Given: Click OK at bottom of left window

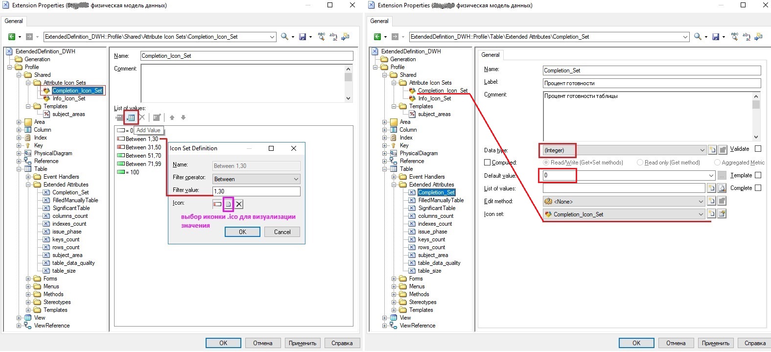Looking at the screenshot, I should pos(223,343).
